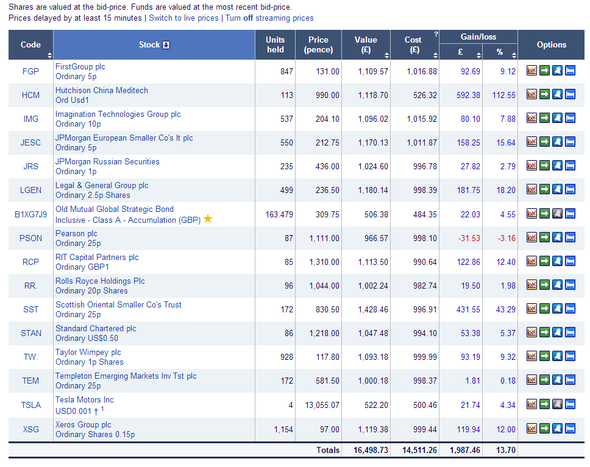Click the bed icon for Standard Chartered plc

[x=570, y=332]
